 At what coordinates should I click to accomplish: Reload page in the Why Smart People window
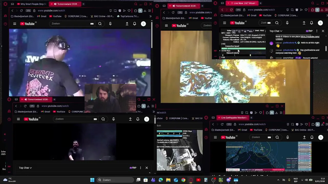[x=21, y=10]
